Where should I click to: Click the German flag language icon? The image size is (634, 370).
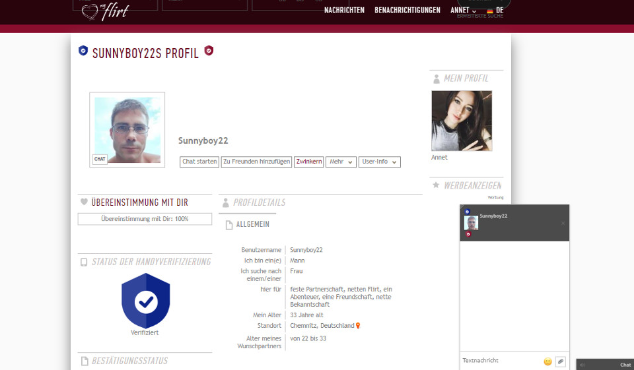click(490, 11)
